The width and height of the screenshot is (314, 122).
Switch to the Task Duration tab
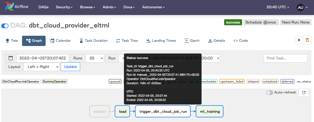(93, 40)
